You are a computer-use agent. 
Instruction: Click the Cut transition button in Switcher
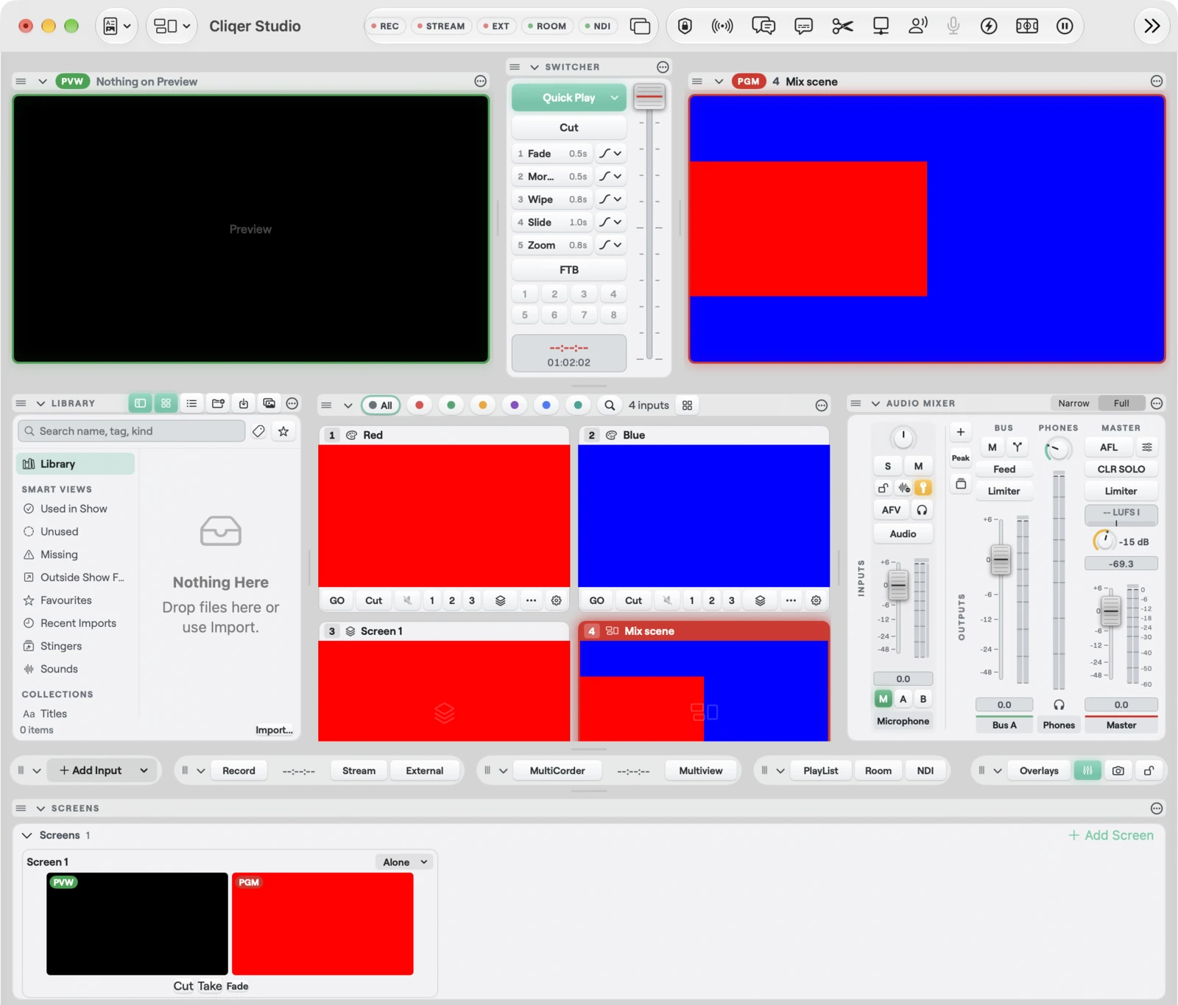coord(569,127)
